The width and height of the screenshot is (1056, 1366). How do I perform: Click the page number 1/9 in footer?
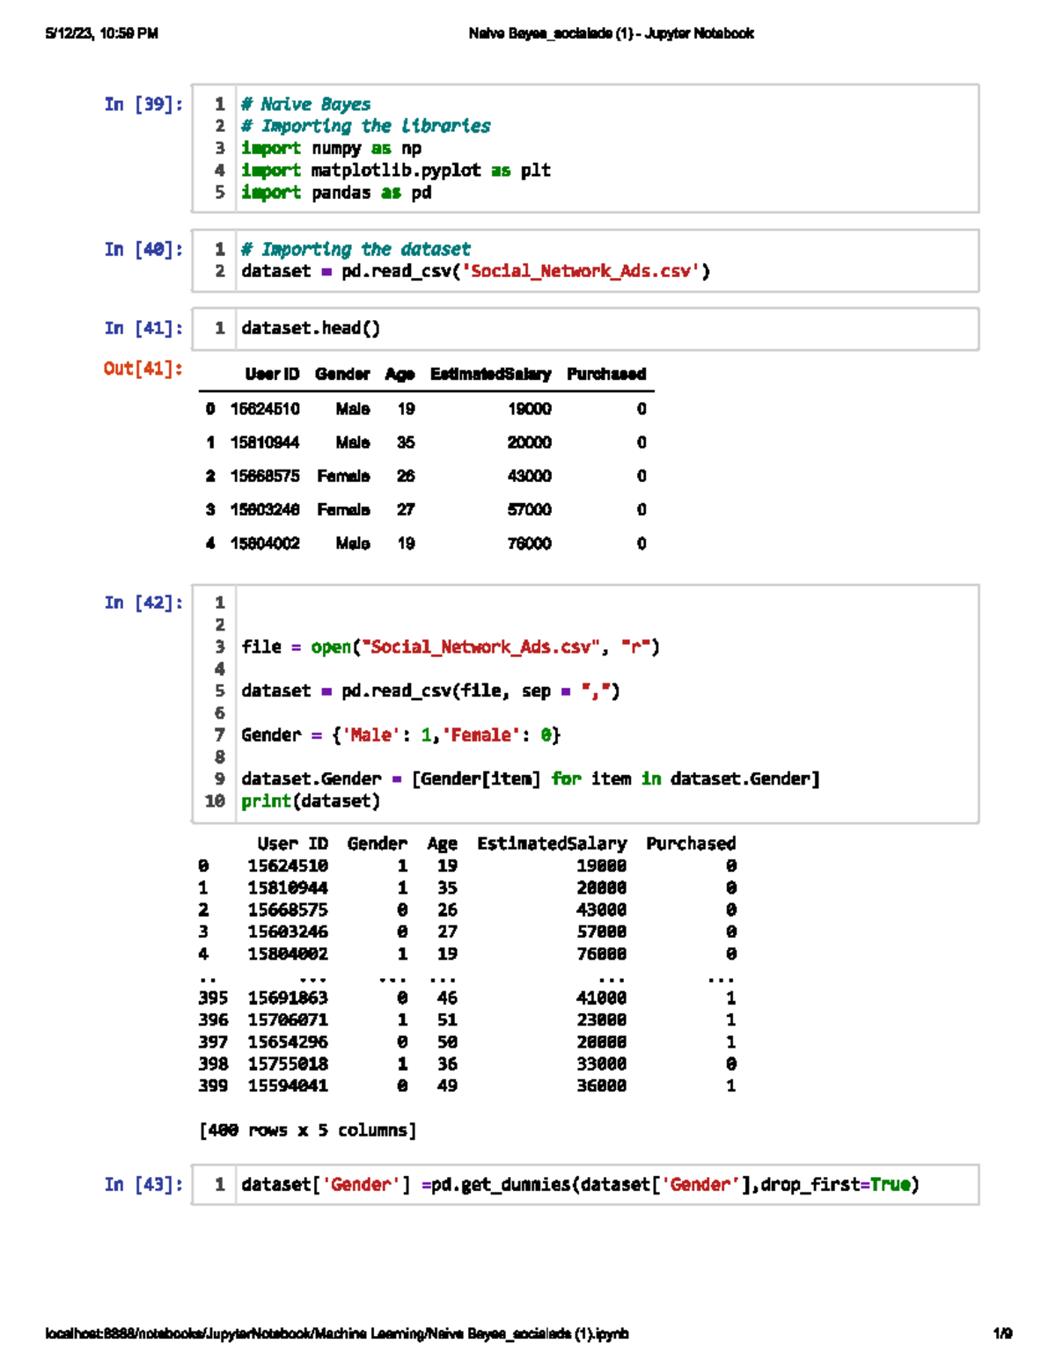click(x=1001, y=1333)
